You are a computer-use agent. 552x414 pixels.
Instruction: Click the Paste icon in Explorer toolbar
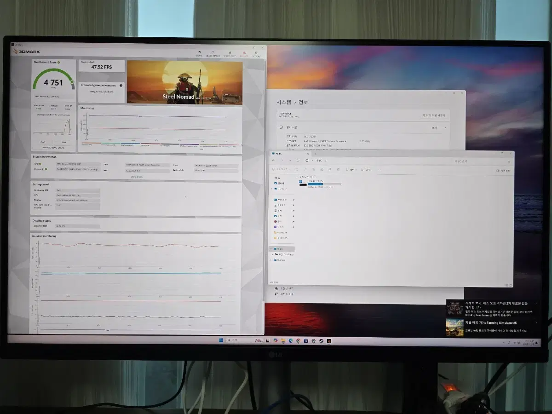(313, 170)
